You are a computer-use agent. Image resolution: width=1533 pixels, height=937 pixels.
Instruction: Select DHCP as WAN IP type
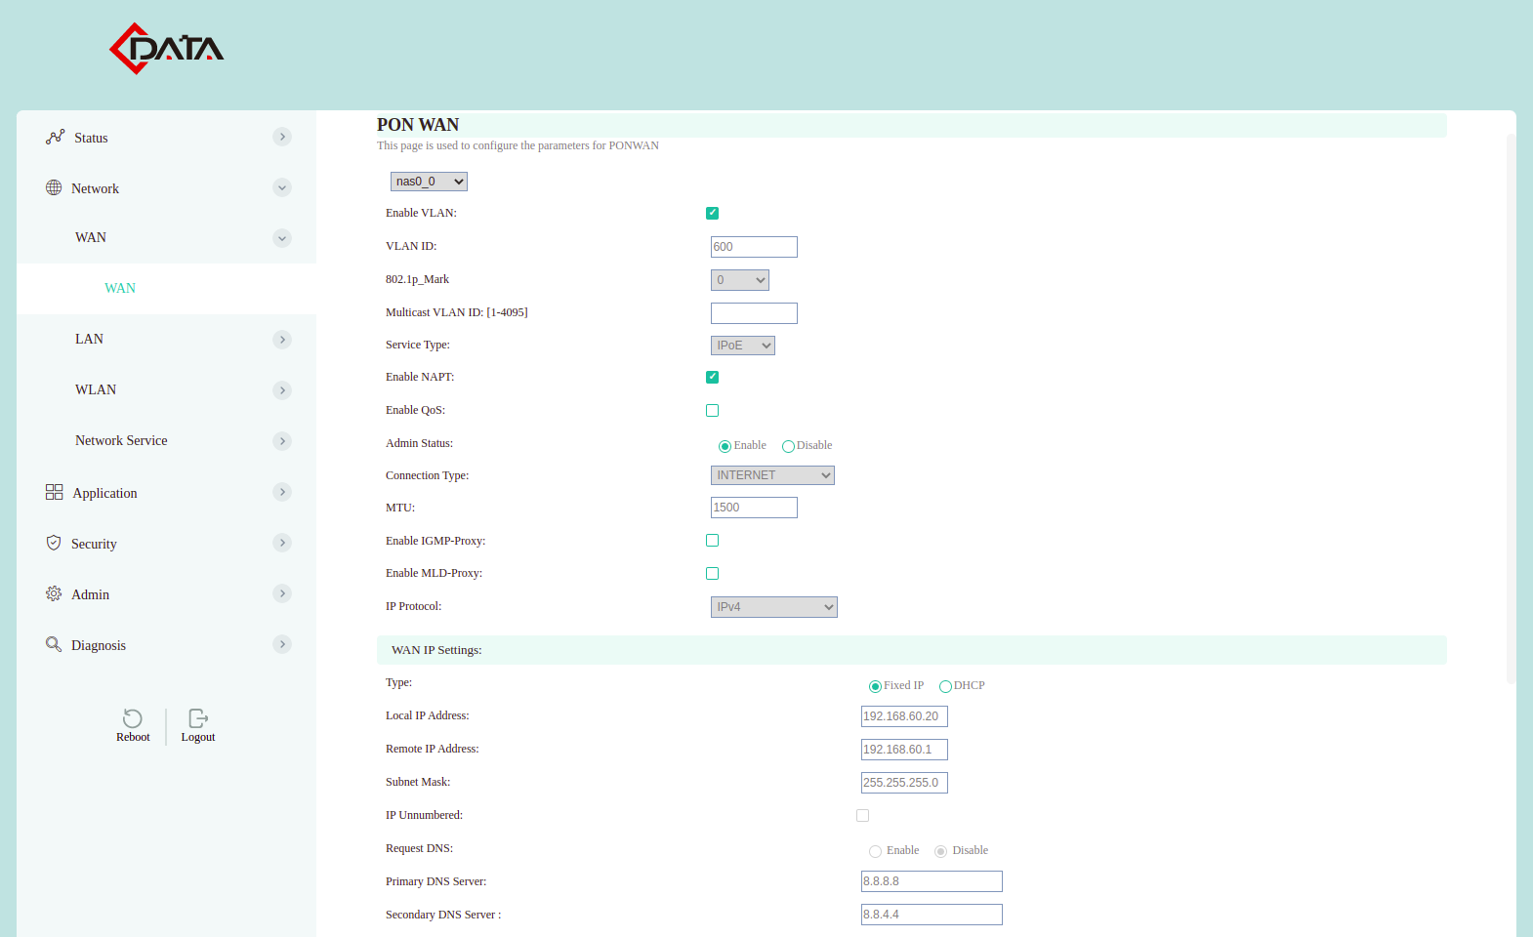click(945, 686)
